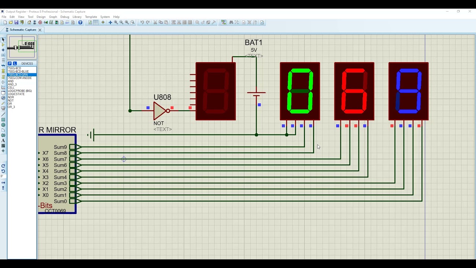476x268 pixels.
Task: Select LOGICSTATE in devices list
Action: tap(22, 94)
